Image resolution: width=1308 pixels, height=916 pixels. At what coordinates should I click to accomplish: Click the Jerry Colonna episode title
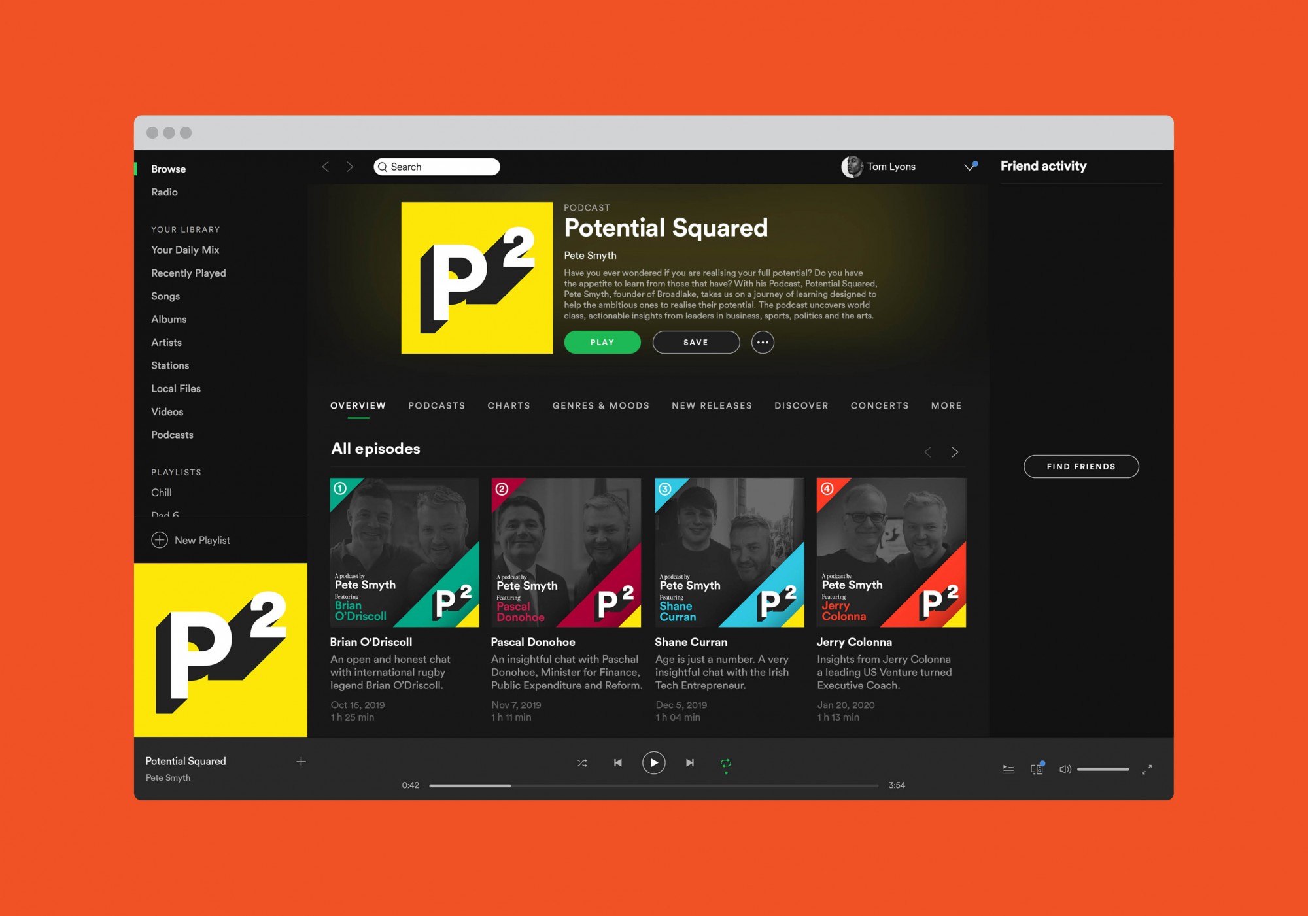point(854,642)
